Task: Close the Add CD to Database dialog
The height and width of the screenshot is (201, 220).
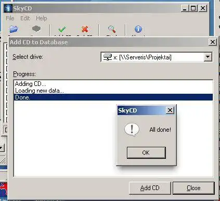Action: 213,42
